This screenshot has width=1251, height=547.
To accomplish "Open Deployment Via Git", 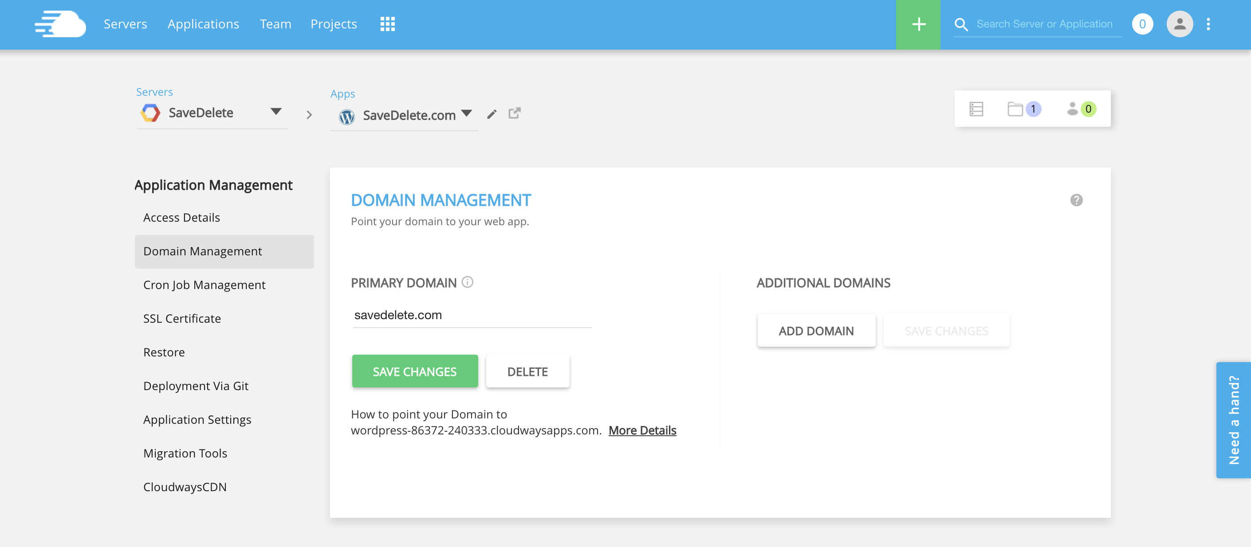I will 196,386.
